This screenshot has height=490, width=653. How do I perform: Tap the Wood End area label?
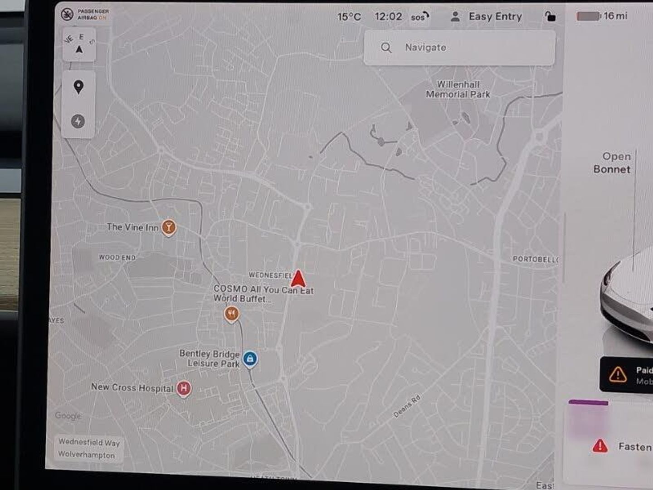117,257
